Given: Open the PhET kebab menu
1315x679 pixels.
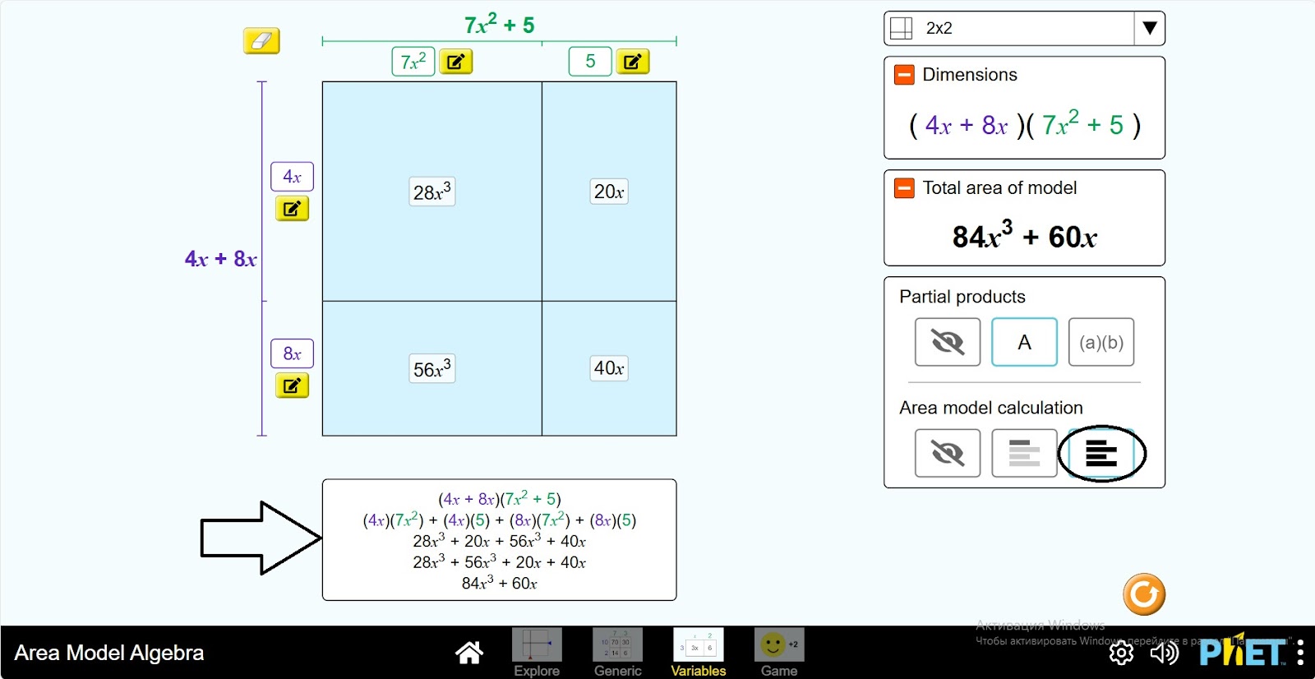Looking at the screenshot, I should point(1300,653).
